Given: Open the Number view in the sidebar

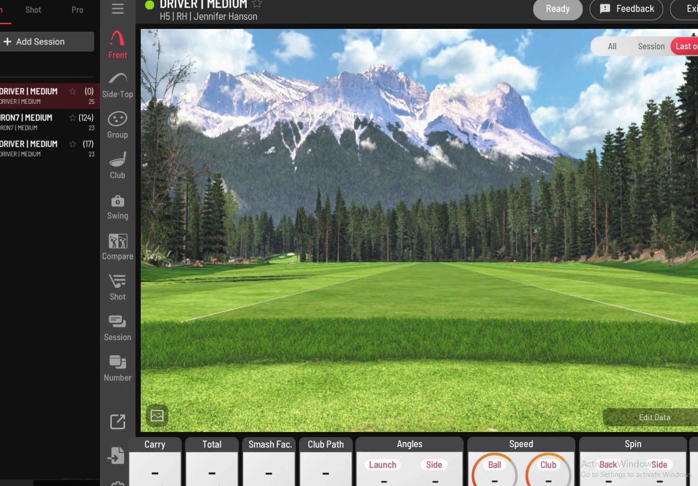Looking at the screenshot, I should click(x=118, y=368).
